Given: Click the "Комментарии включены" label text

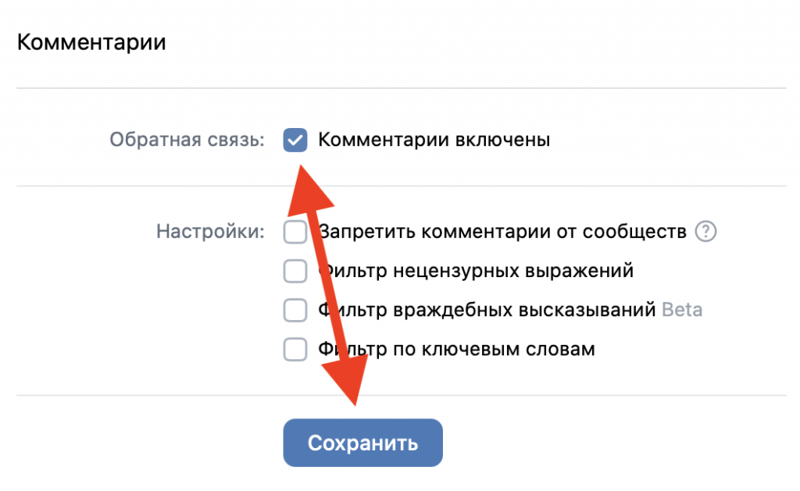Looking at the screenshot, I should [434, 141].
